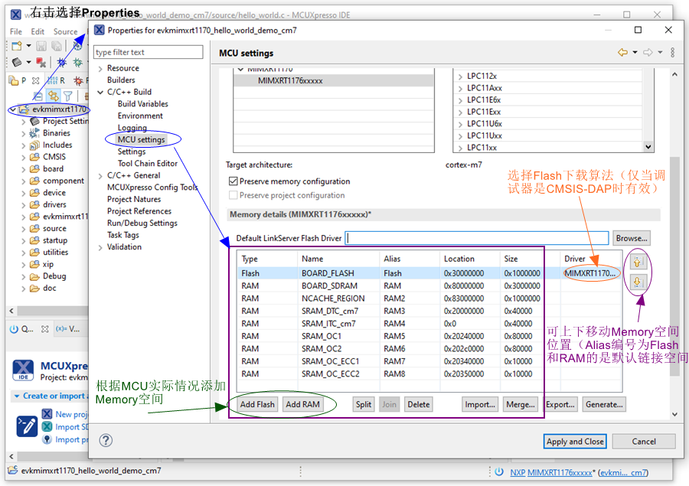The height and width of the screenshot is (486, 689).
Task: Click the move memory down arrow button
Action: [638, 282]
